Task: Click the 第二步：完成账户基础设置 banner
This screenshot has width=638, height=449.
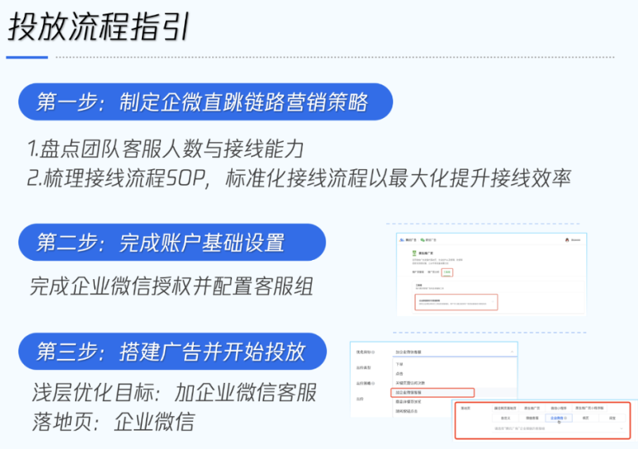Action: pos(172,242)
